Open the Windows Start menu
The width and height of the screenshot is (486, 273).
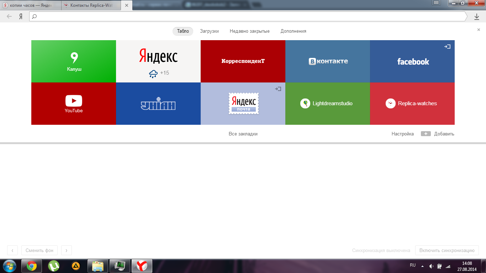click(x=9, y=266)
